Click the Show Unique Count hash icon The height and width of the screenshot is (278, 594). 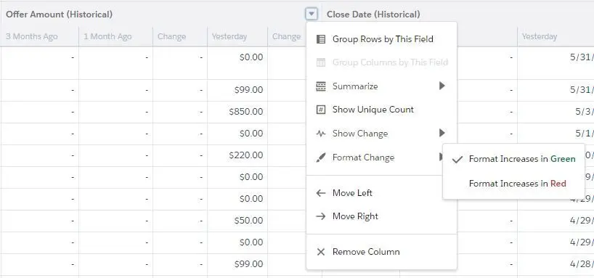(321, 110)
